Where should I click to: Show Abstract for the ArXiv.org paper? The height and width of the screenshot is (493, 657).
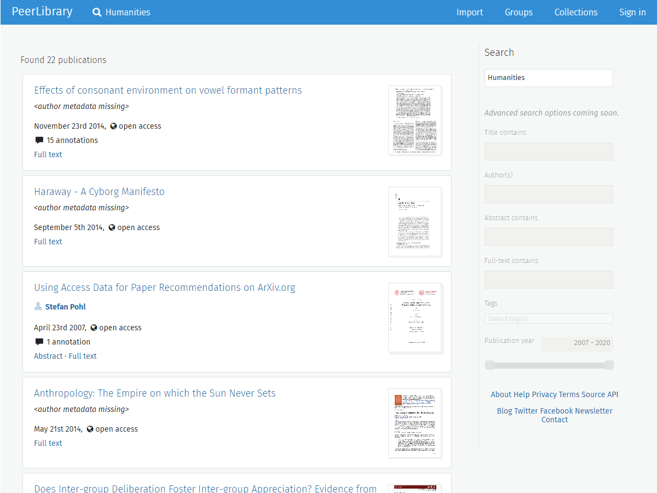coord(48,356)
